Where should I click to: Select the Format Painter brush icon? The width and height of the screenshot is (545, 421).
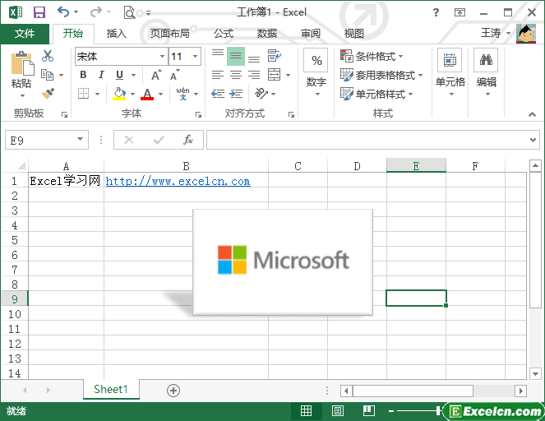coord(48,94)
